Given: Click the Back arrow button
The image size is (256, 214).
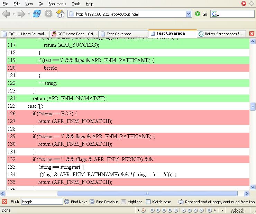Looking at the screenshot, I should [x=6, y=14].
